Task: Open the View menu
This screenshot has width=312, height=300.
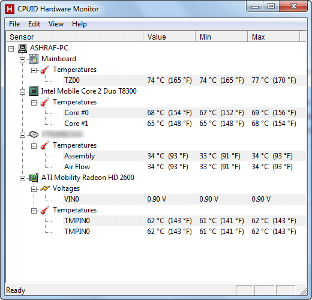Action: [56, 24]
